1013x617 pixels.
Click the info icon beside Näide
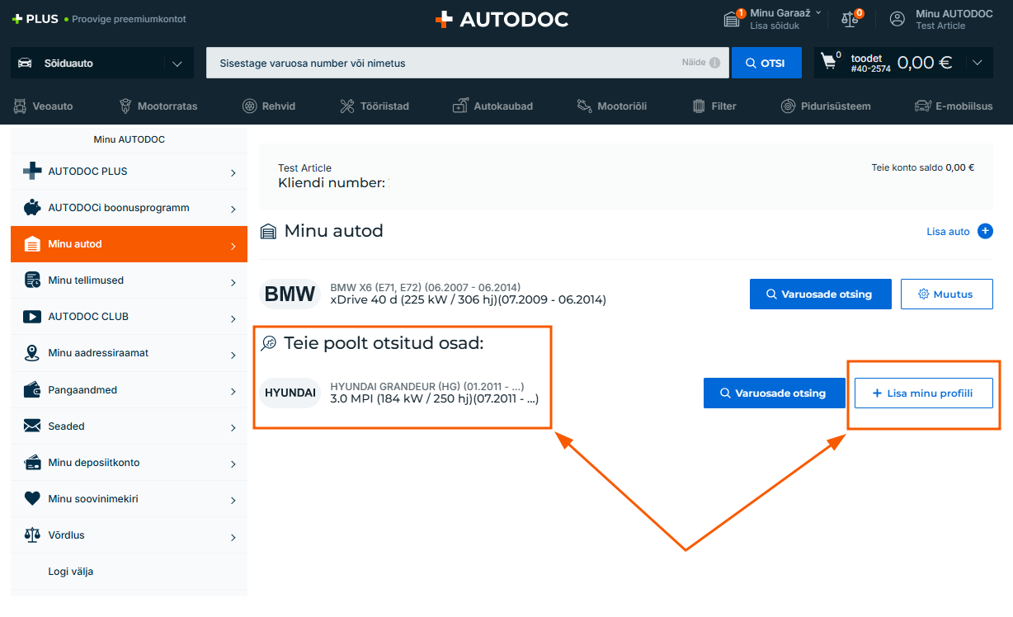click(714, 63)
